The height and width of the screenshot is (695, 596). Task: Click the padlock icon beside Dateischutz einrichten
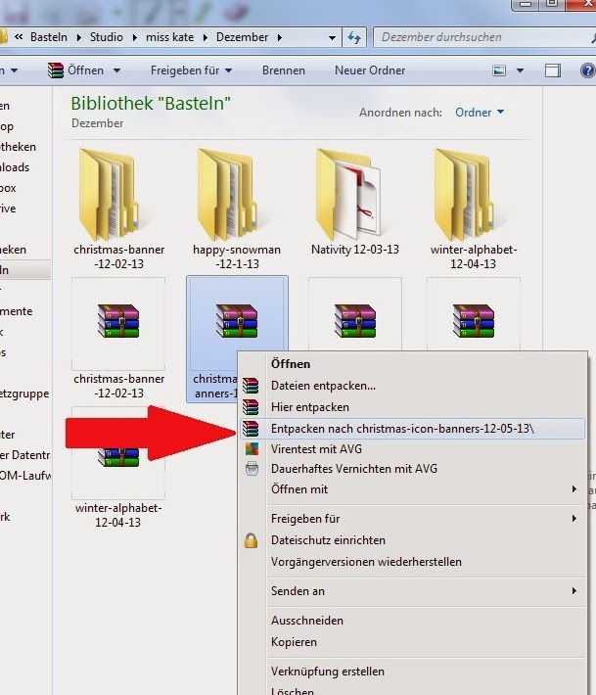[251, 540]
